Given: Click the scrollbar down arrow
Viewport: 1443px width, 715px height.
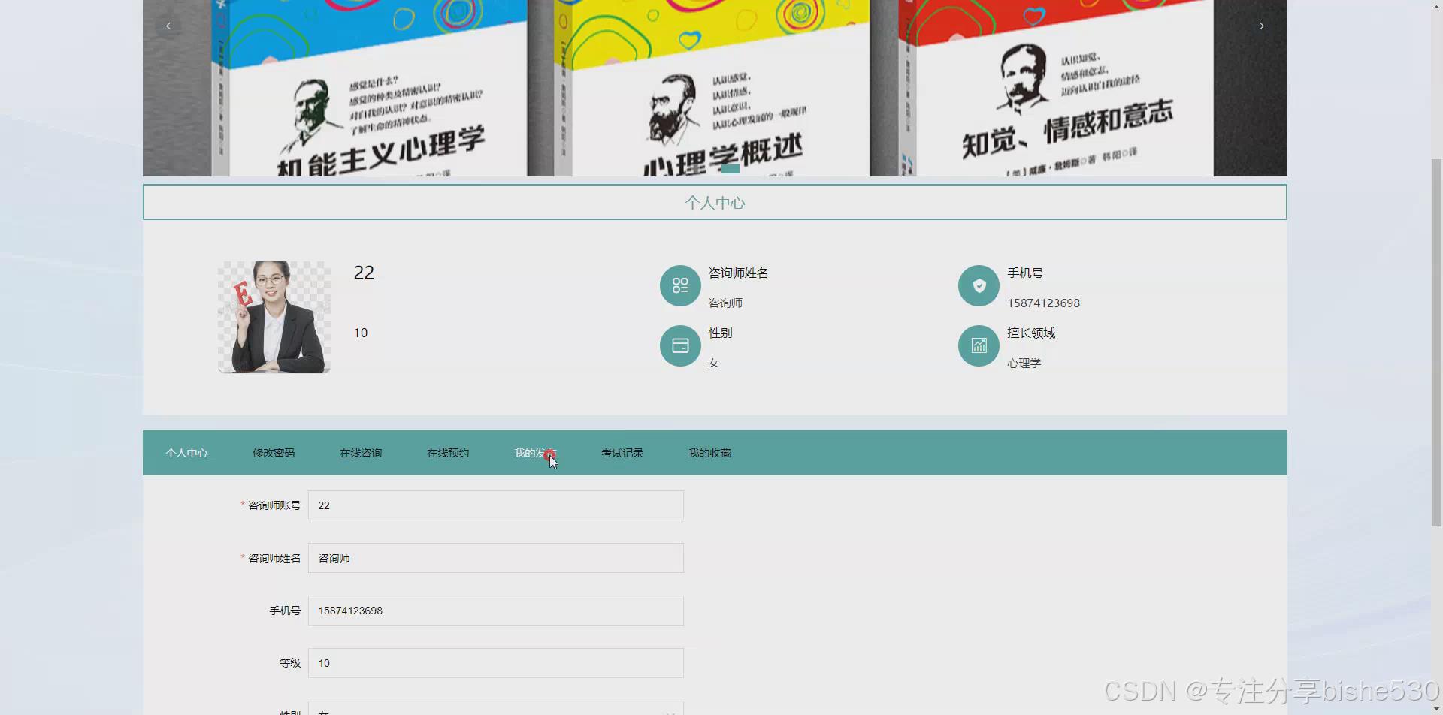Looking at the screenshot, I should pos(1436,709).
